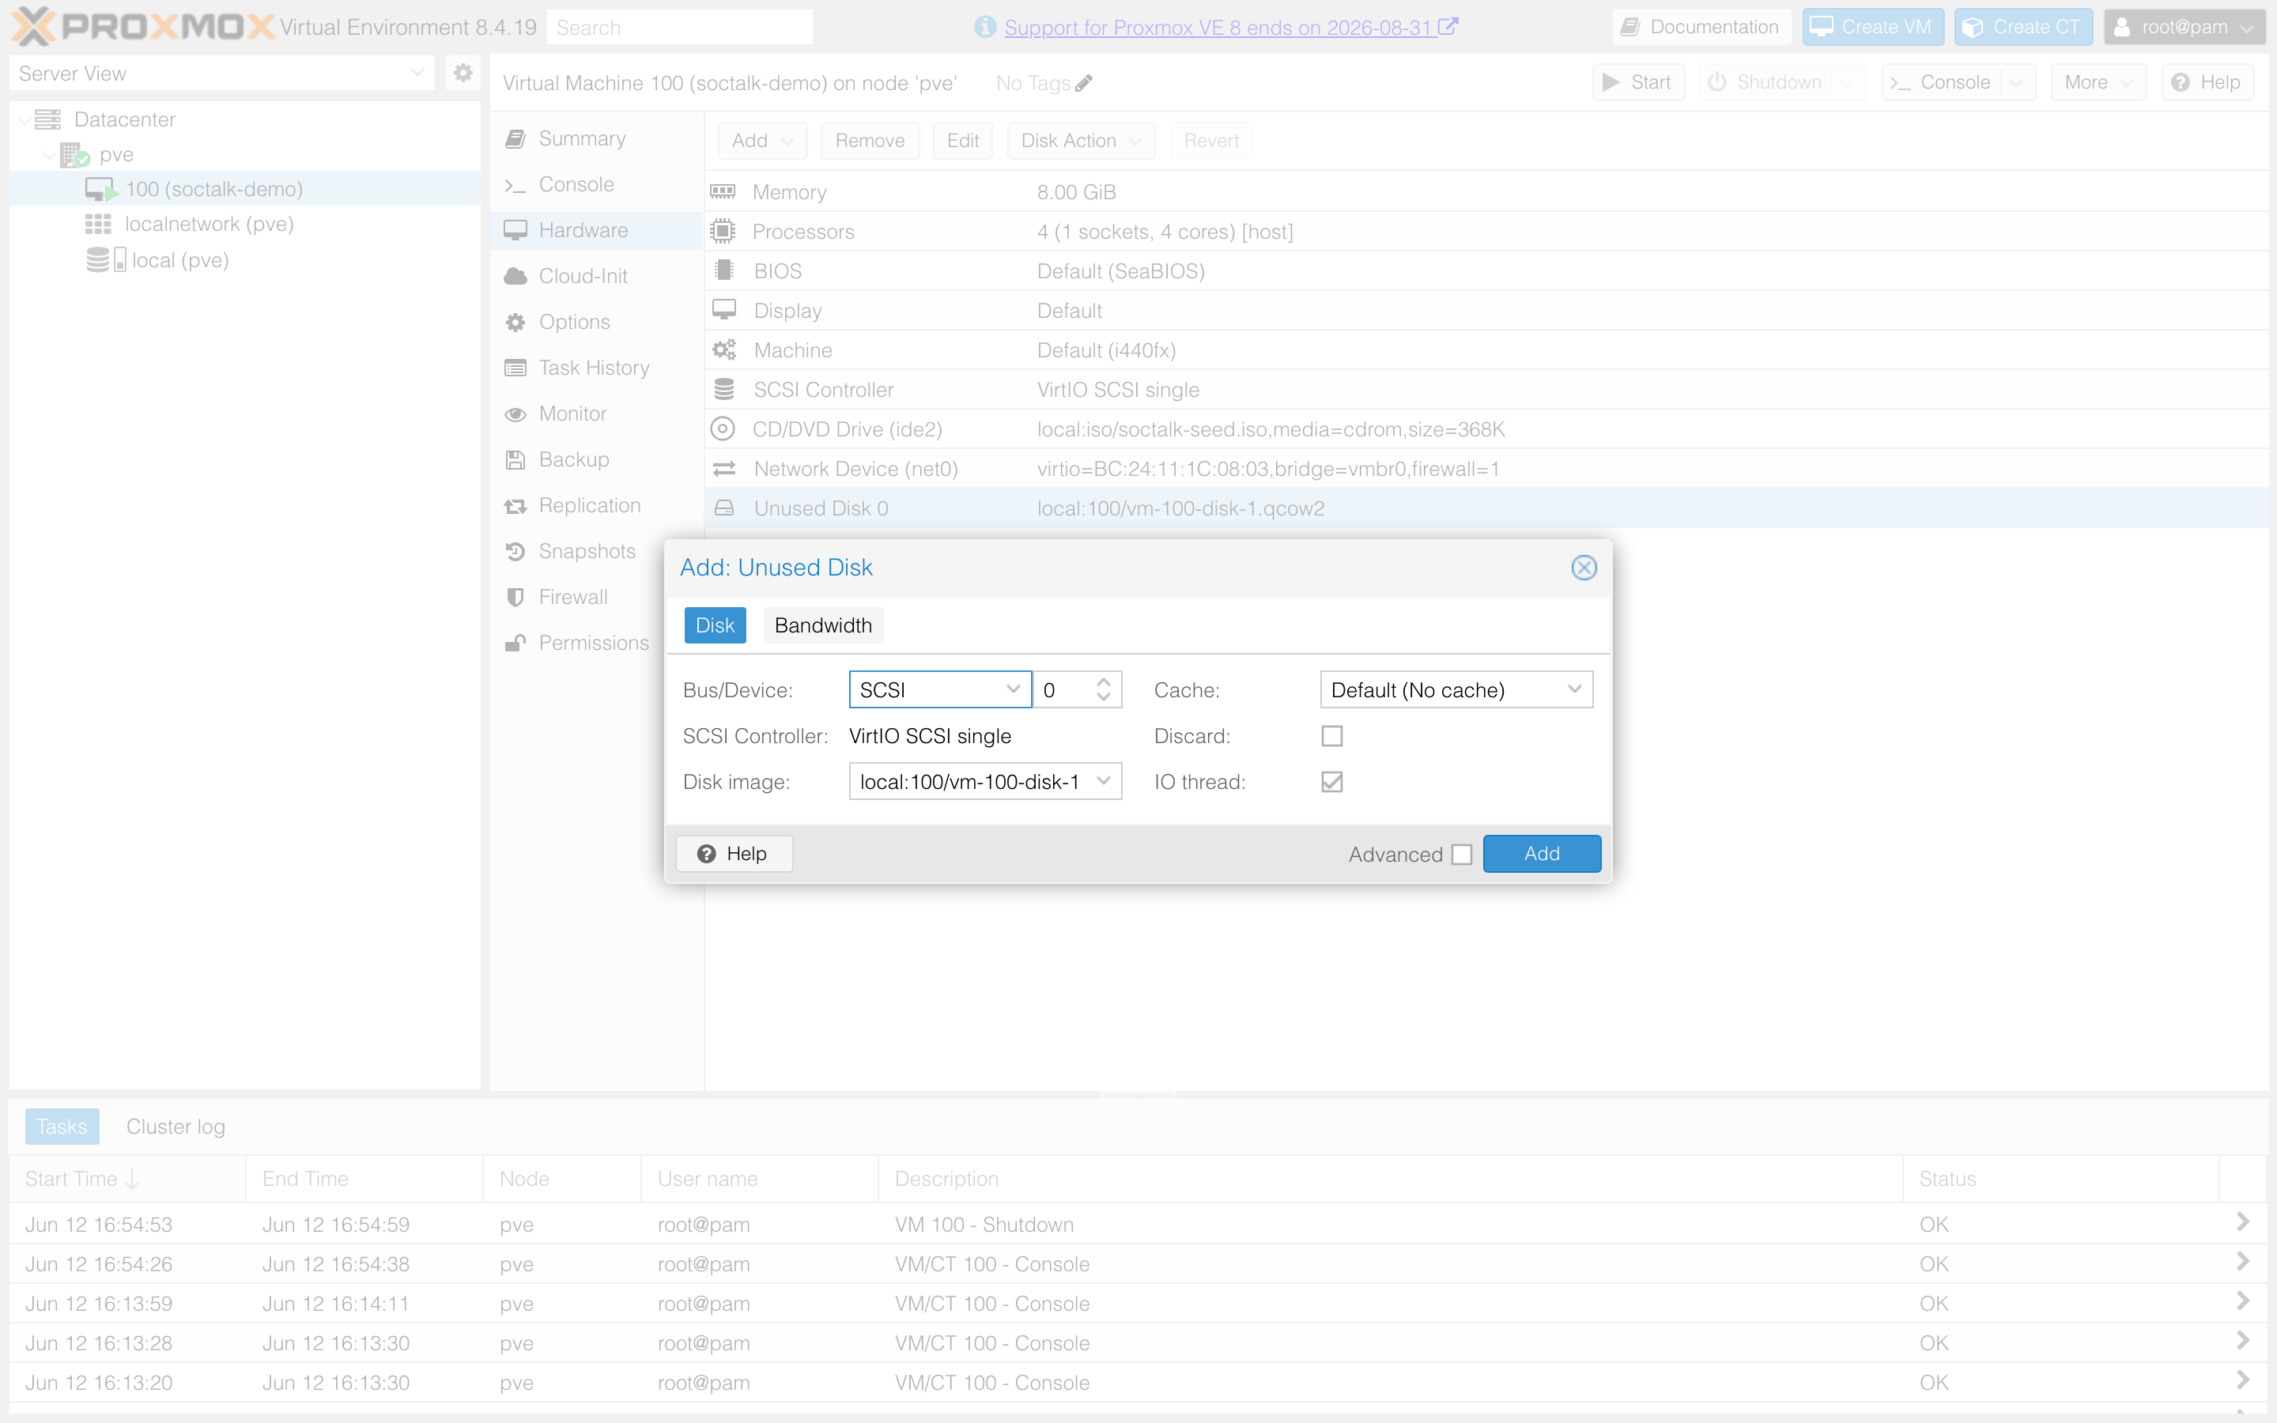This screenshot has height=1423, width=2277.
Task: Click the Snapshots icon in sidebar
Action: coord(515,552)
